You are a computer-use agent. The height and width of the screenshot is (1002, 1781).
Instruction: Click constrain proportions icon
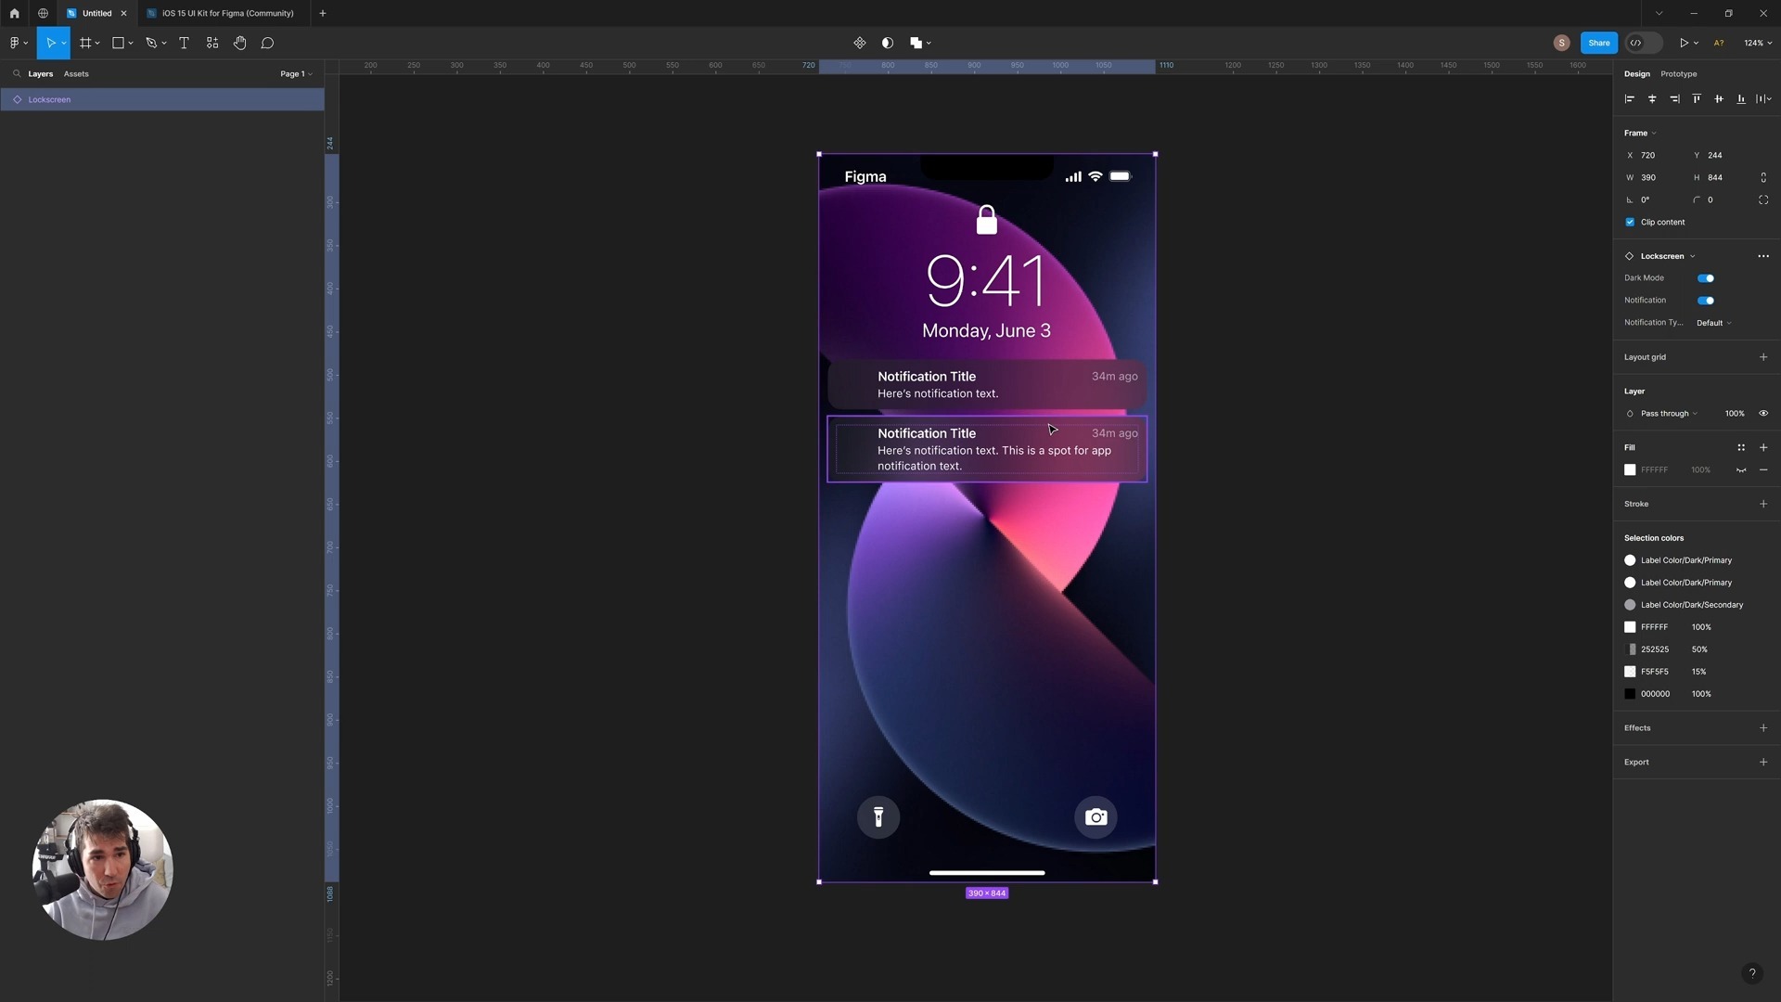[x=1763, y=177]
